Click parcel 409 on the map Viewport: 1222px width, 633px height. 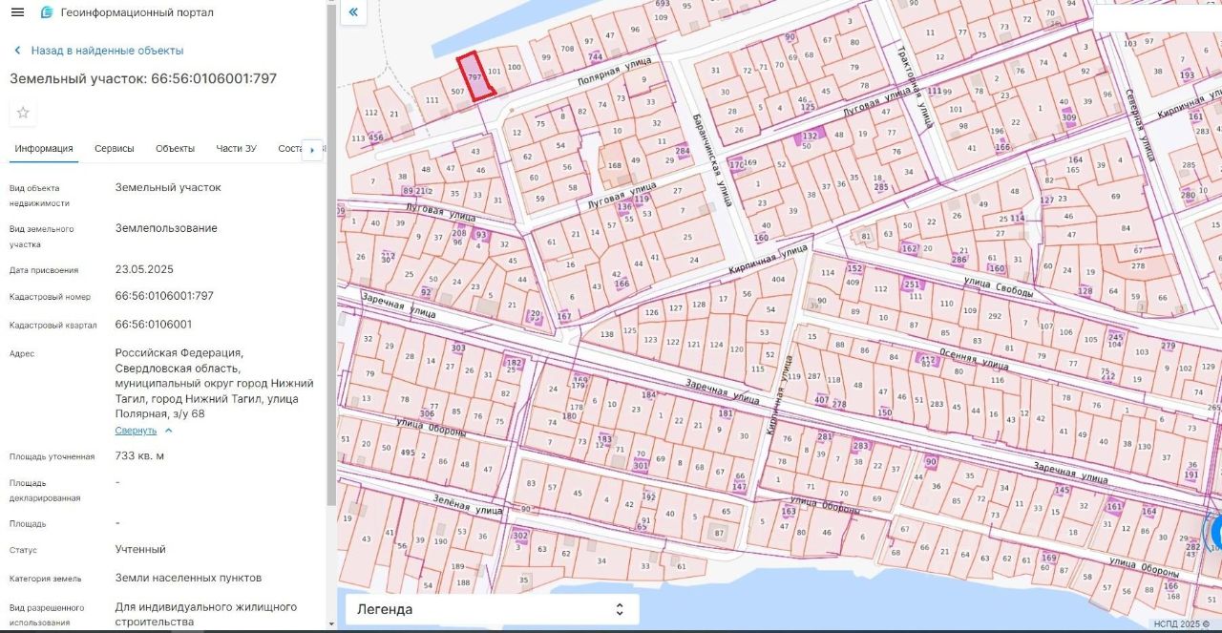[x=853, y=282]
